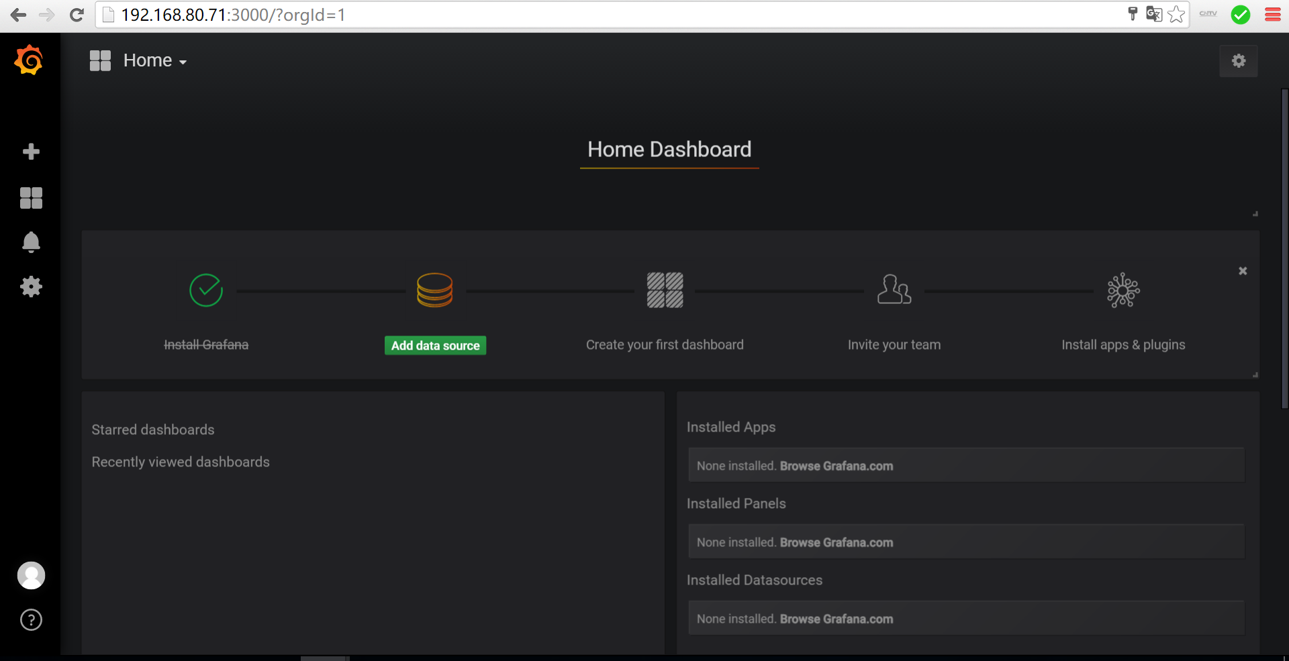This screenshot has width=1289, height=661.
Task: Click the Installed Datasources heading
Action: 755,580
